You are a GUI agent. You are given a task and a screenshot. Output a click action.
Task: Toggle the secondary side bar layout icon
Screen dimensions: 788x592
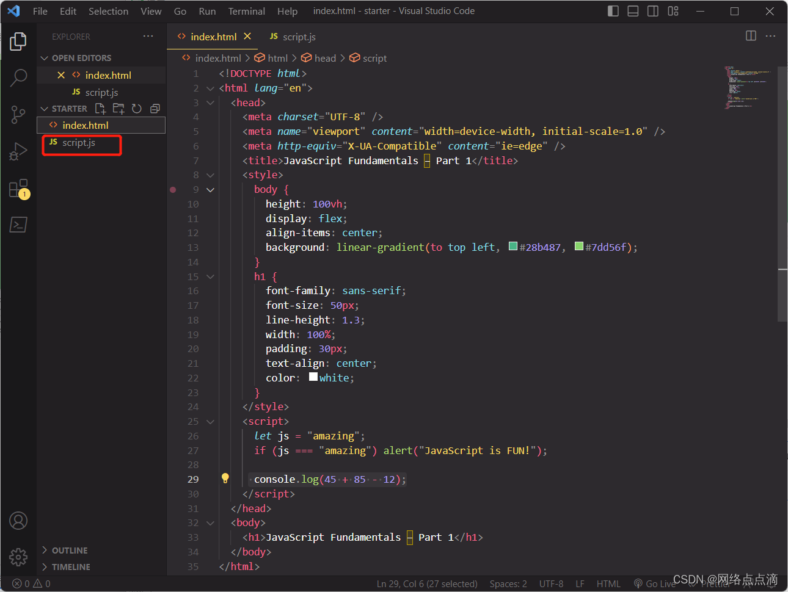653,11
